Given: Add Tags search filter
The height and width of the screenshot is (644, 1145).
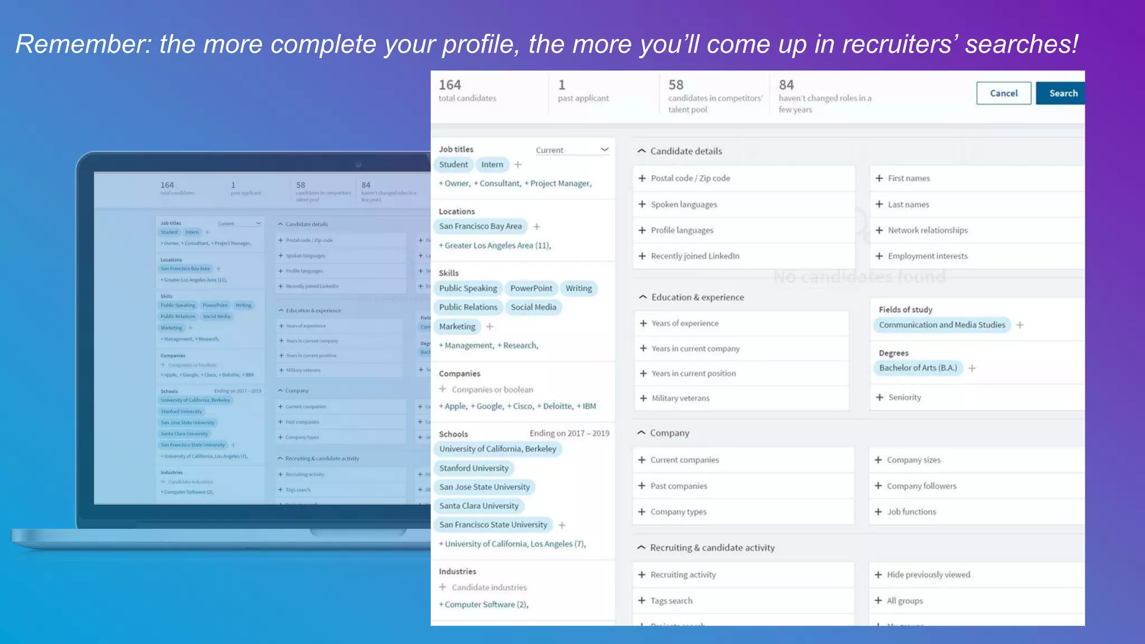Looking at the screenshot, I should pos(744,601).
